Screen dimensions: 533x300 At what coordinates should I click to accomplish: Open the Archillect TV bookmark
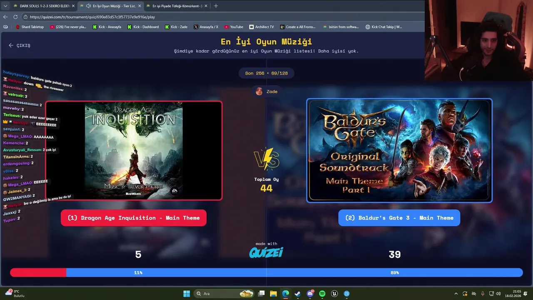(x=262, y=27)
